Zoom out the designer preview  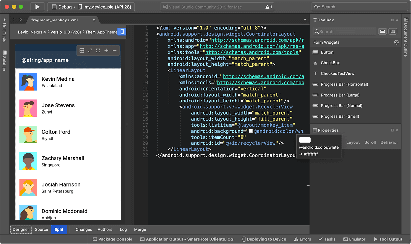click(x=115, y=50)
